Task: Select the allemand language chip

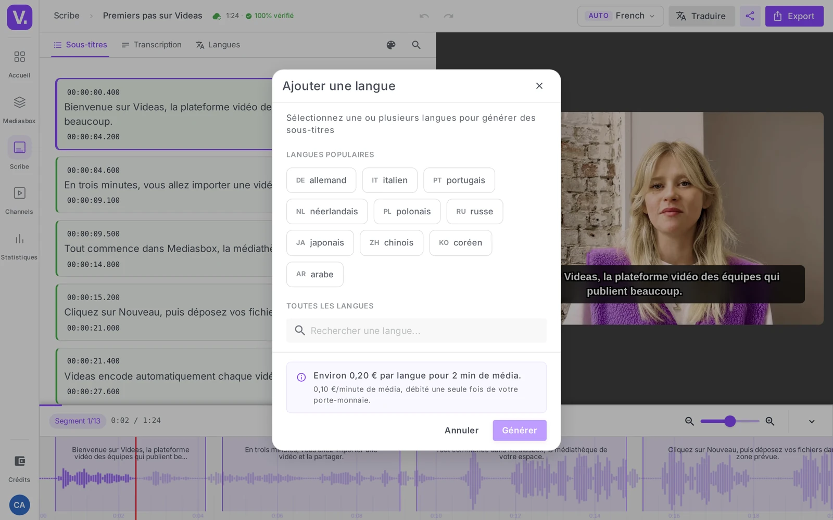Action: (321, 180)
